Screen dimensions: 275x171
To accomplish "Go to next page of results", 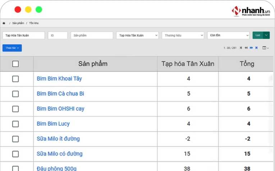I will [x=251, y=48].
